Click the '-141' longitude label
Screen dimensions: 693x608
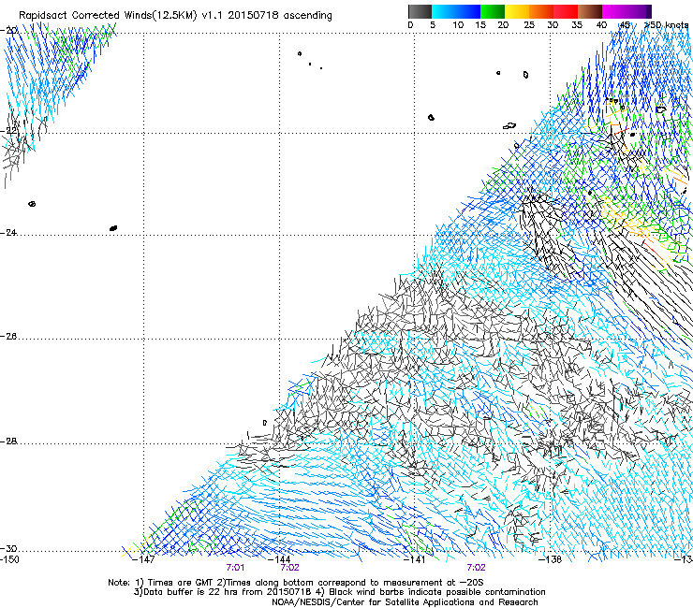[415, 559]
